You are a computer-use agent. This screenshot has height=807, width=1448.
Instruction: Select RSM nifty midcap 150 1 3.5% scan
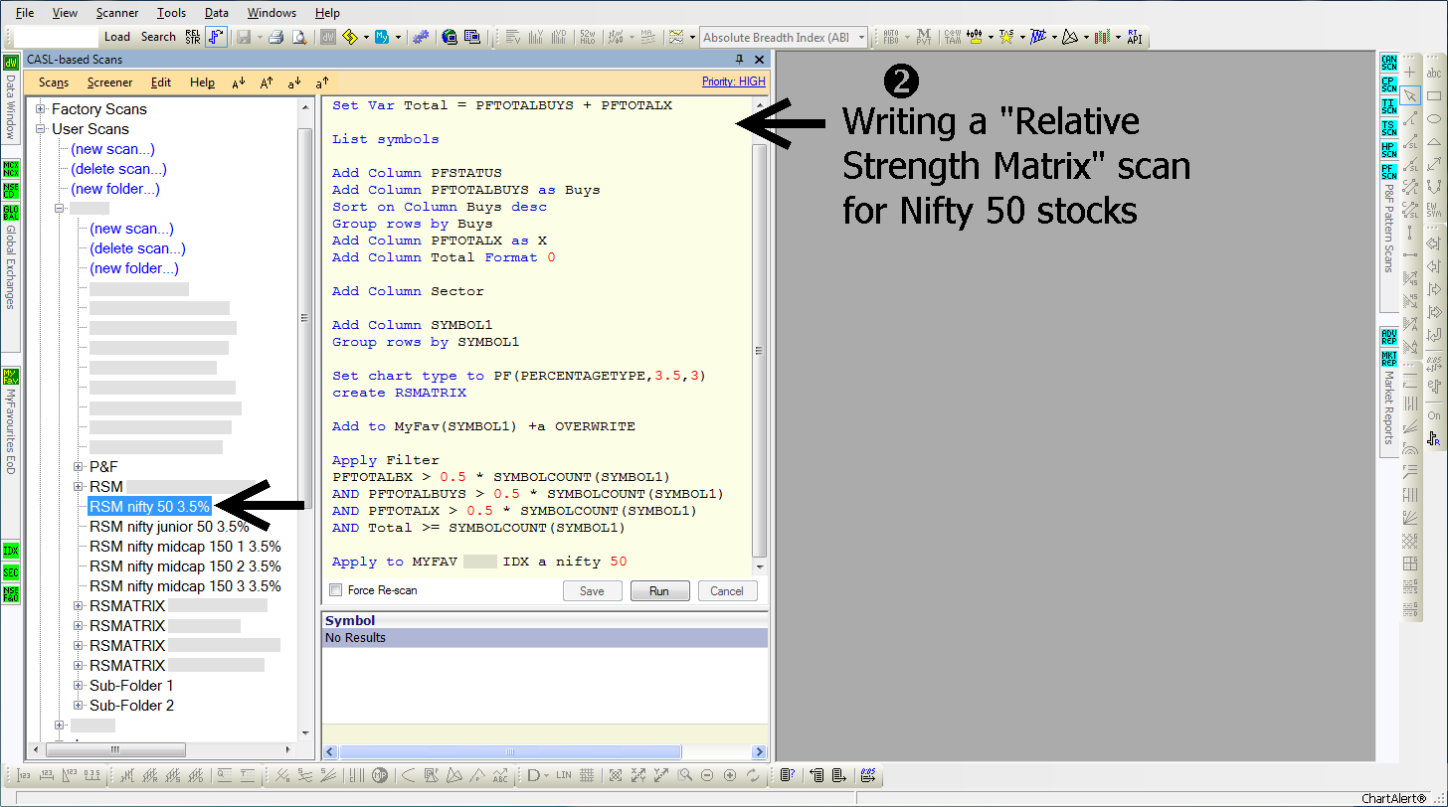click(185, 547)
